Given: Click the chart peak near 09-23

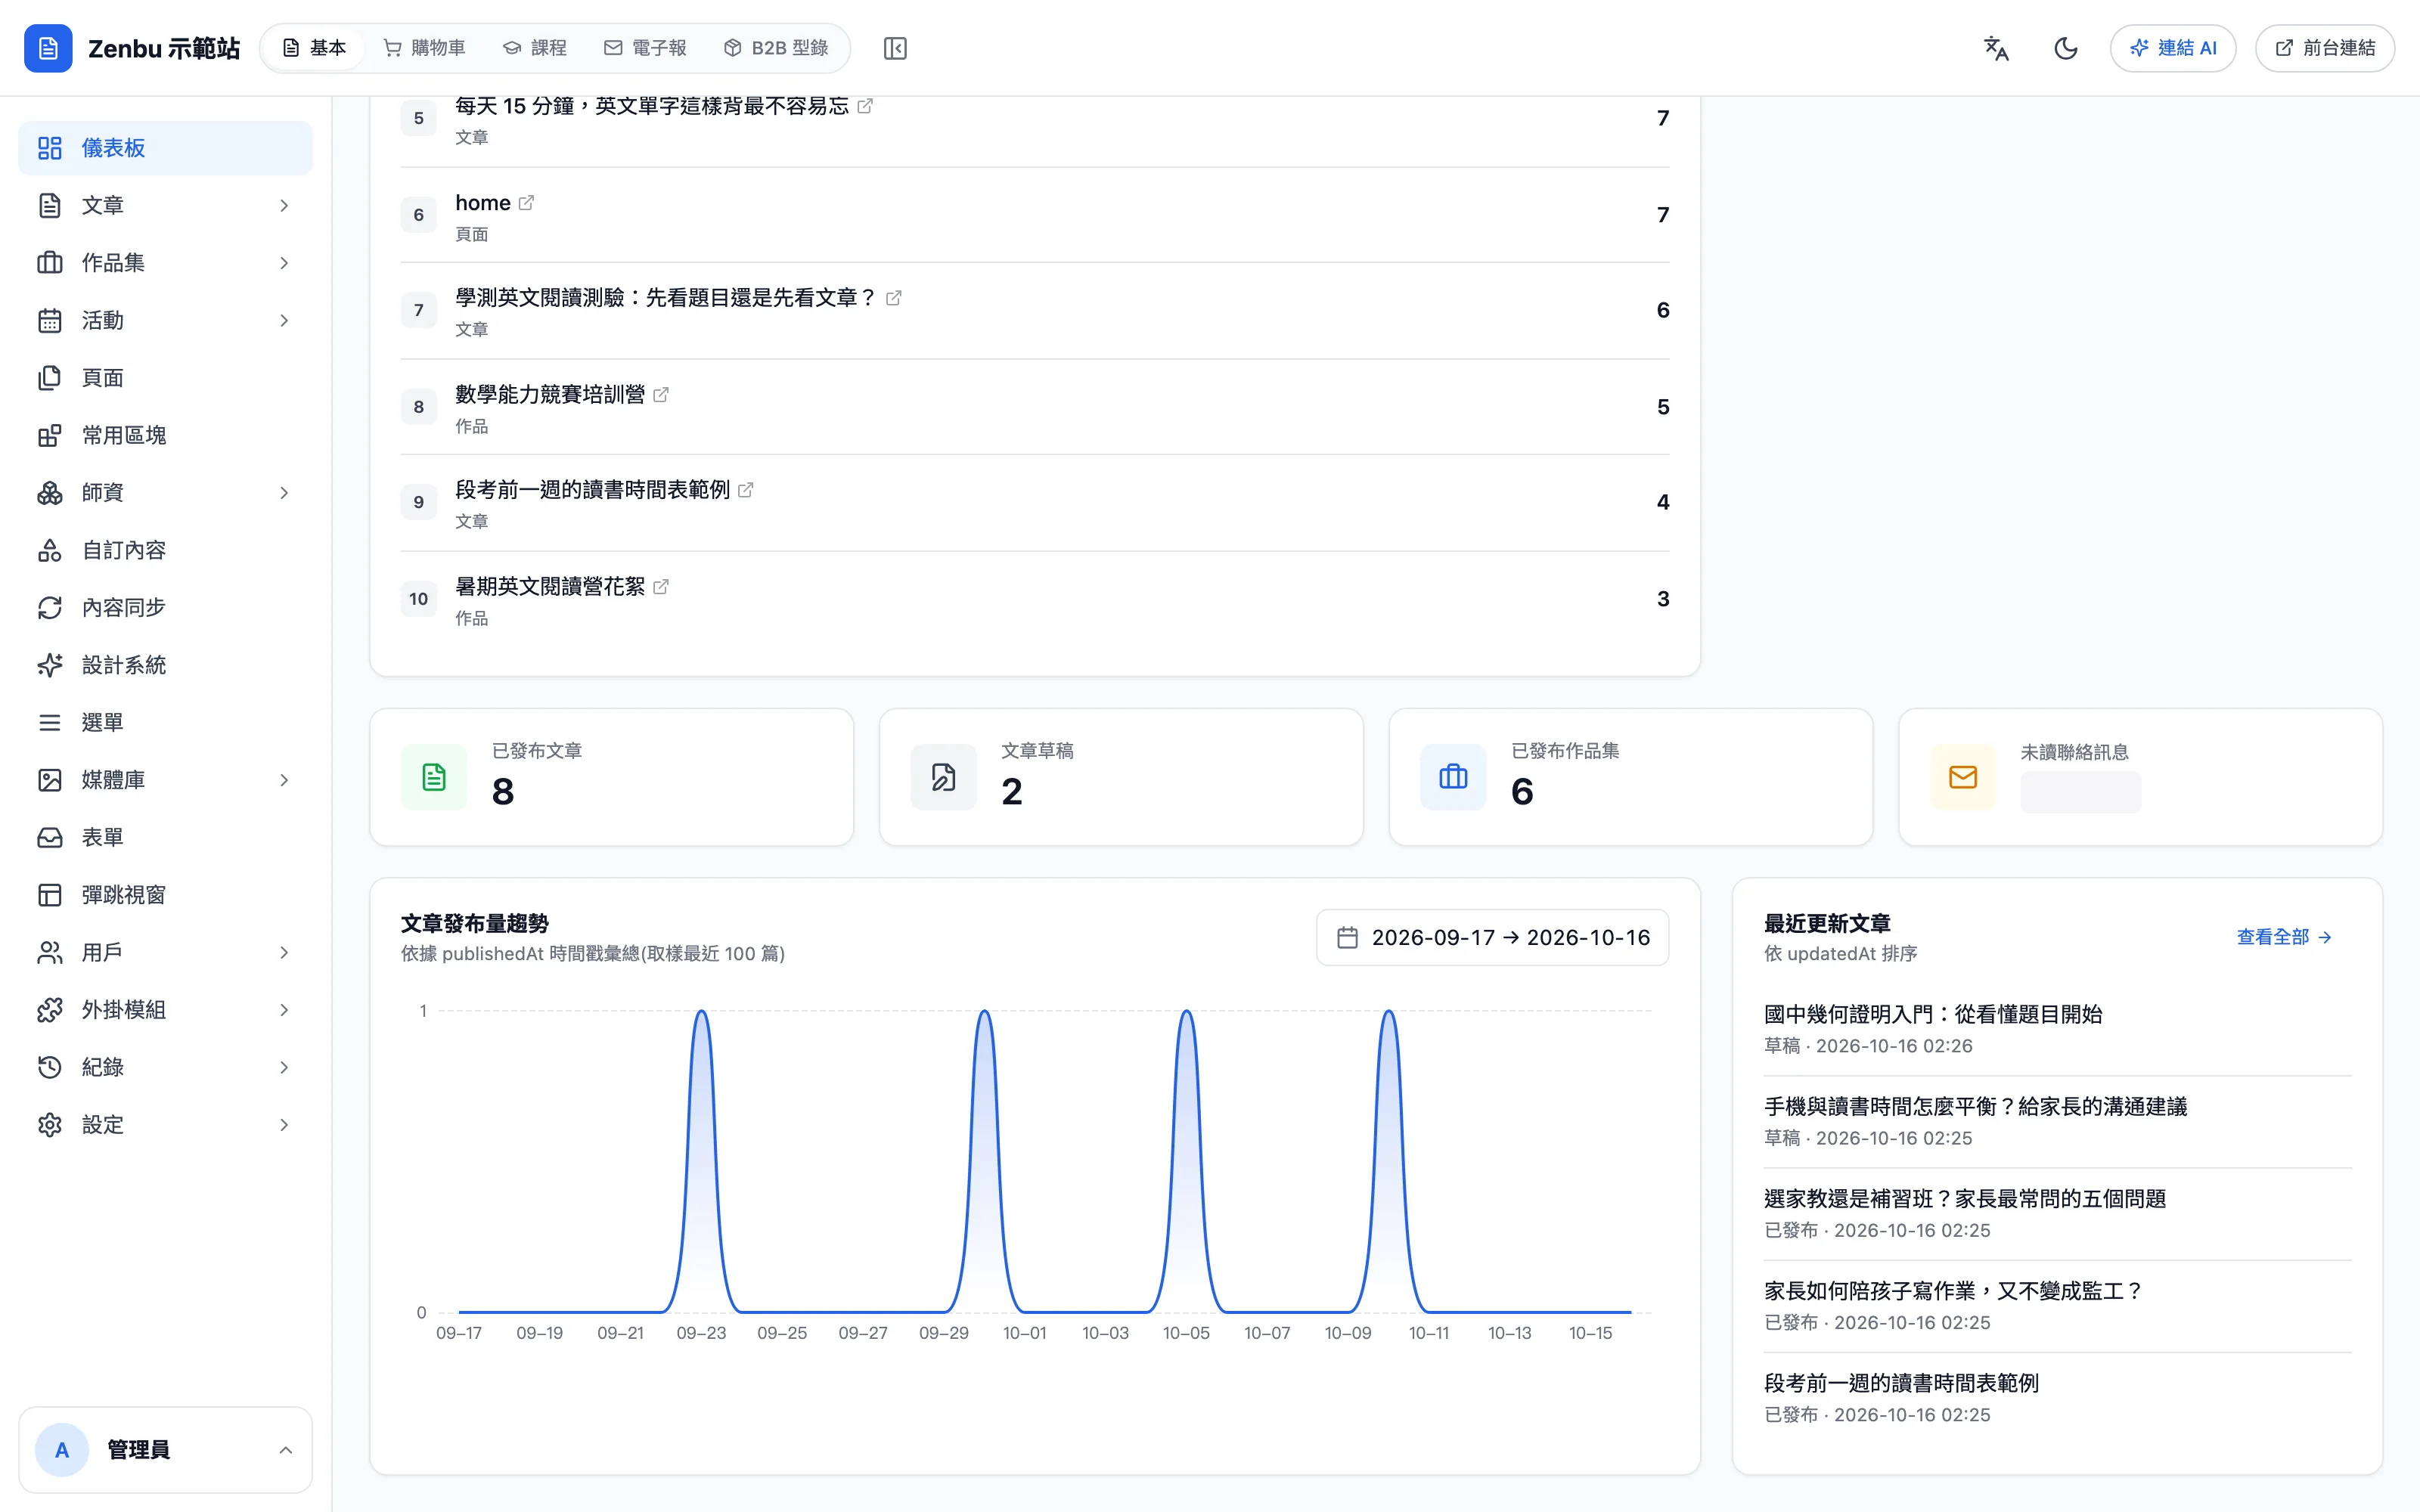Looking at the screenshot, I should pos(702,1012).
